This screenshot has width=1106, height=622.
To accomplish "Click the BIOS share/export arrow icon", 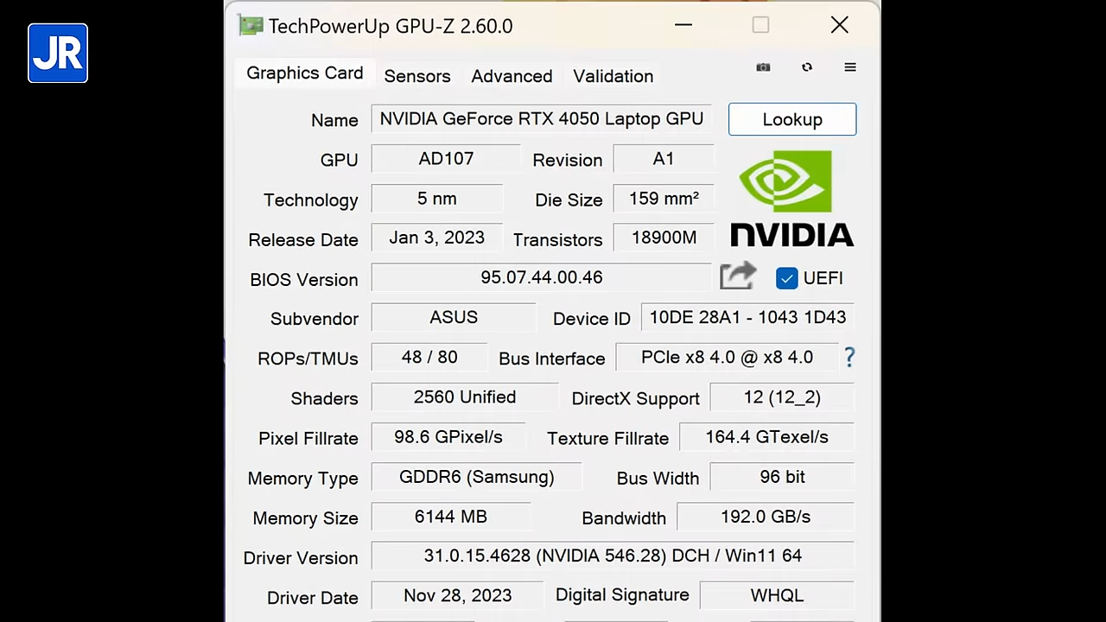I will click(x=738, y=276).
